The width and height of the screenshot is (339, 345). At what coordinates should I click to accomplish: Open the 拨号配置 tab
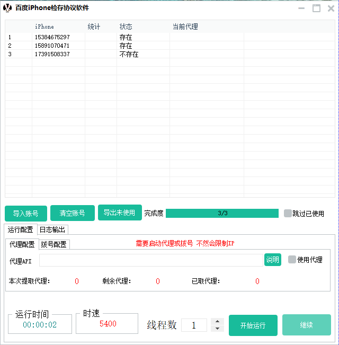[x=54, y=244]
